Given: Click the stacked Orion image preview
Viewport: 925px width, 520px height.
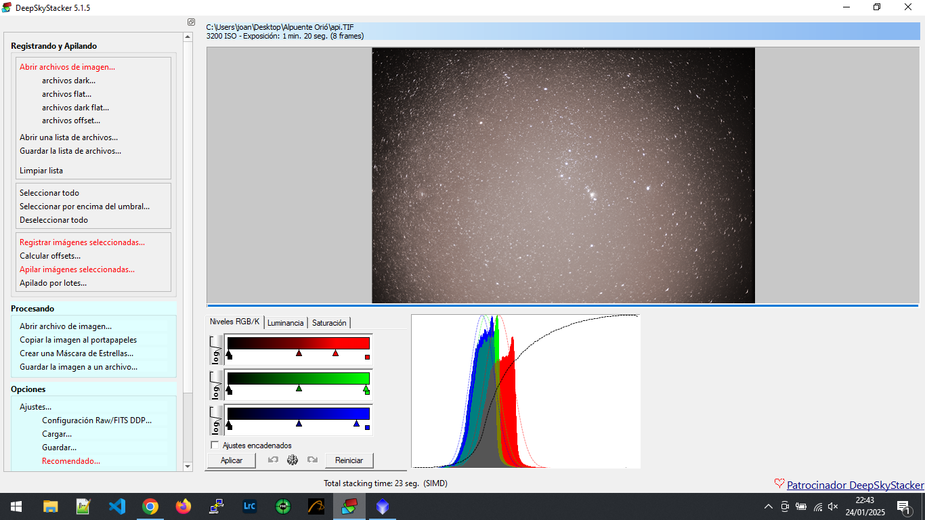Looking at the screenshot, I should [x=563, y=175].
